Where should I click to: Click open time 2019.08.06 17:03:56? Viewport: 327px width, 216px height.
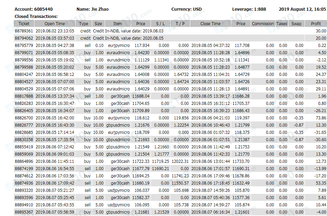(55, 176)
